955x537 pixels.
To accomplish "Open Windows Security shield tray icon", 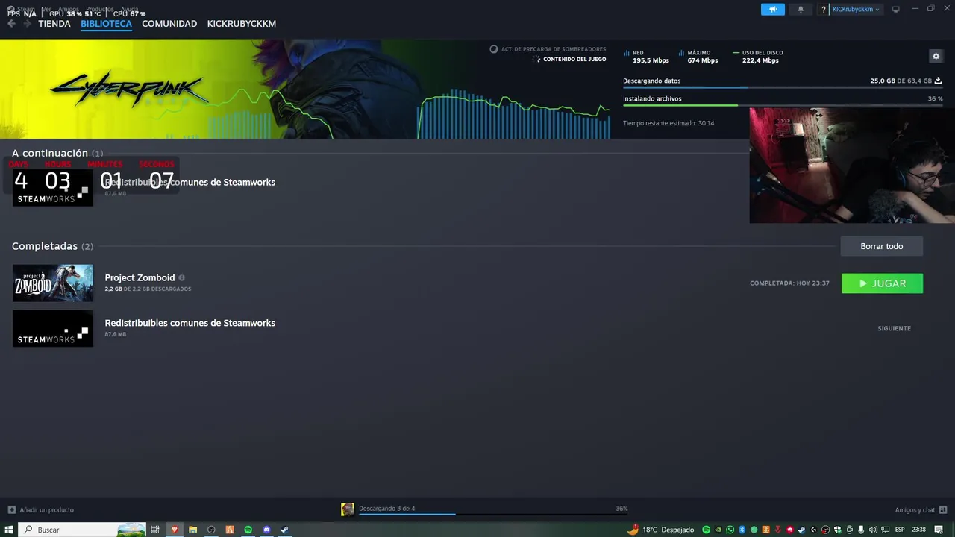I will (x=837, y=530).
